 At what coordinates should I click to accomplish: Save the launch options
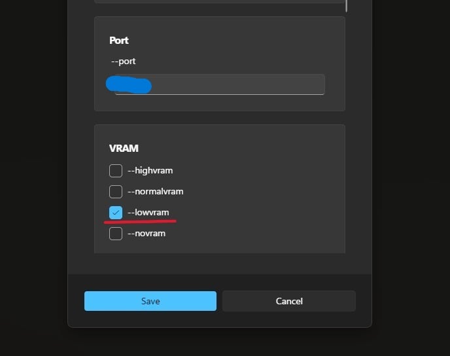pyautogui.click(x=150, y=301)
